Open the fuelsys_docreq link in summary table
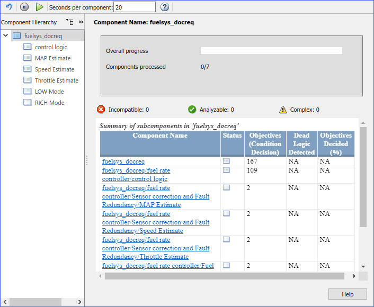The height and width of the screenshot is (307, 374). pyautogui.click(x=123, y=162)
